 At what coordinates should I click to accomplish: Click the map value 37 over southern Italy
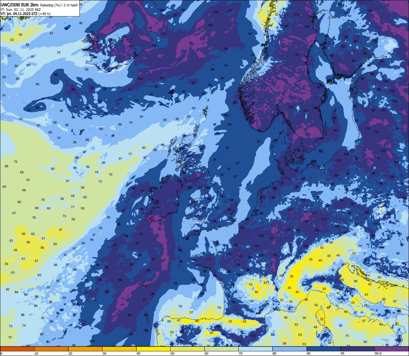tap(373, 314)
